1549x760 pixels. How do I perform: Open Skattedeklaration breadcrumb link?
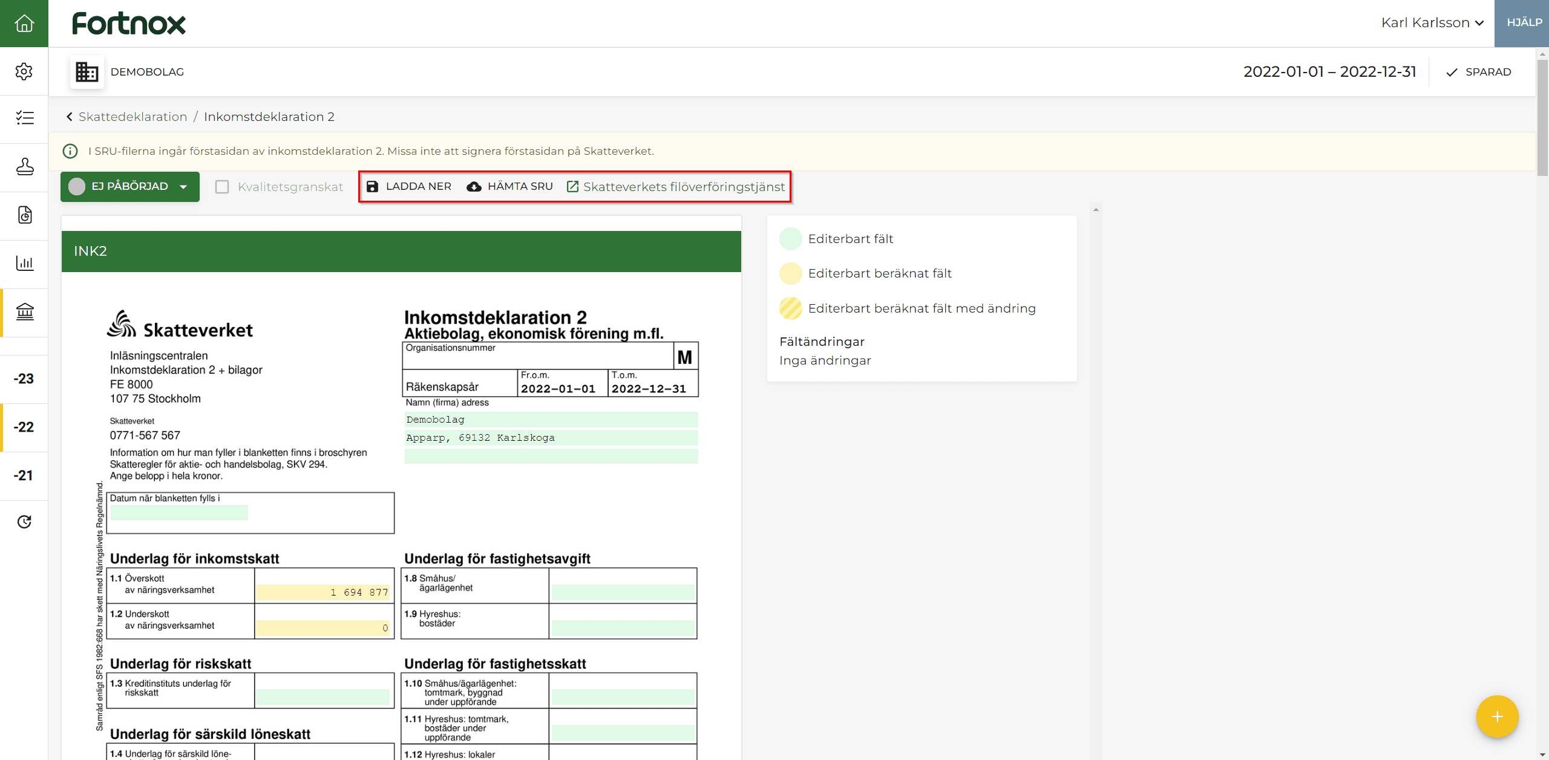(133, 117)
